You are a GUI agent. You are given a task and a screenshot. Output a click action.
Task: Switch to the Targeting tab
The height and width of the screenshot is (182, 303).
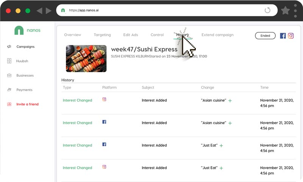102,35
